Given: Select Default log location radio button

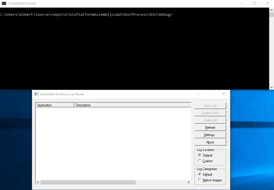Looking at the screenshot, I should coord(200,155).
